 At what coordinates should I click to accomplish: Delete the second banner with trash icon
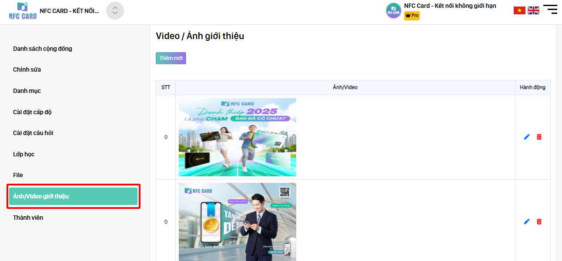539,221
